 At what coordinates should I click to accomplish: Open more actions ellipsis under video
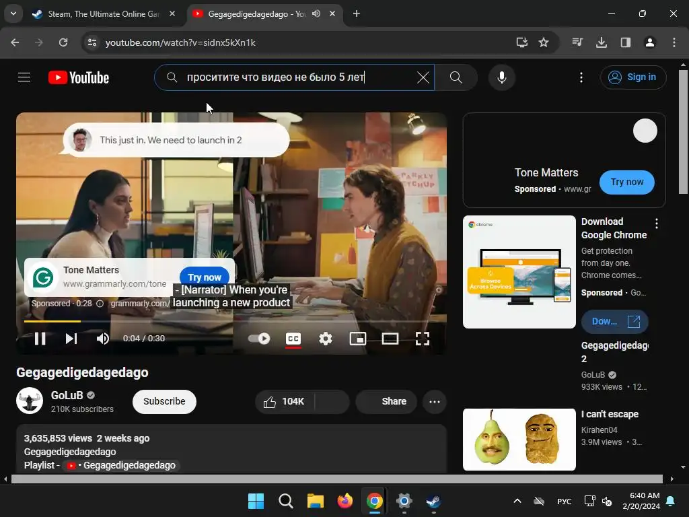coord(435,401)
